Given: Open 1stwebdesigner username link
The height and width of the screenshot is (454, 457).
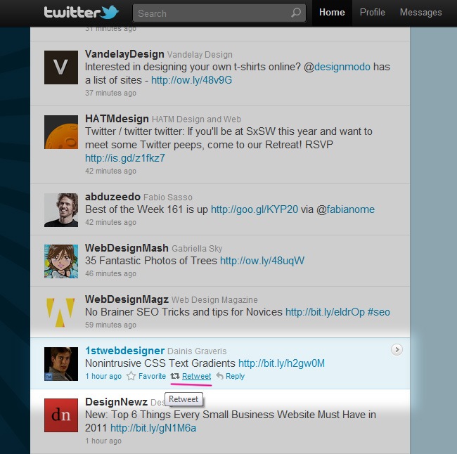Looking at the screenshot, I should click(x=124, y=351).
